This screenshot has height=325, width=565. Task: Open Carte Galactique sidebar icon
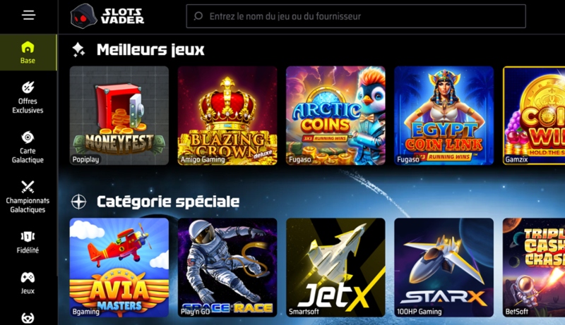click(28, 137)
